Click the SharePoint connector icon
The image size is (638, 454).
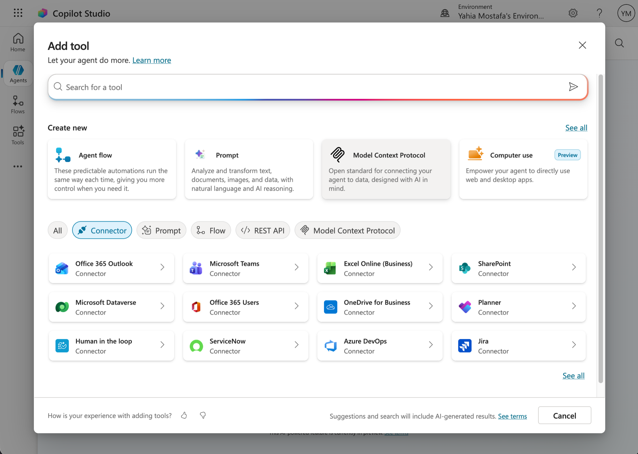[464, 268]
